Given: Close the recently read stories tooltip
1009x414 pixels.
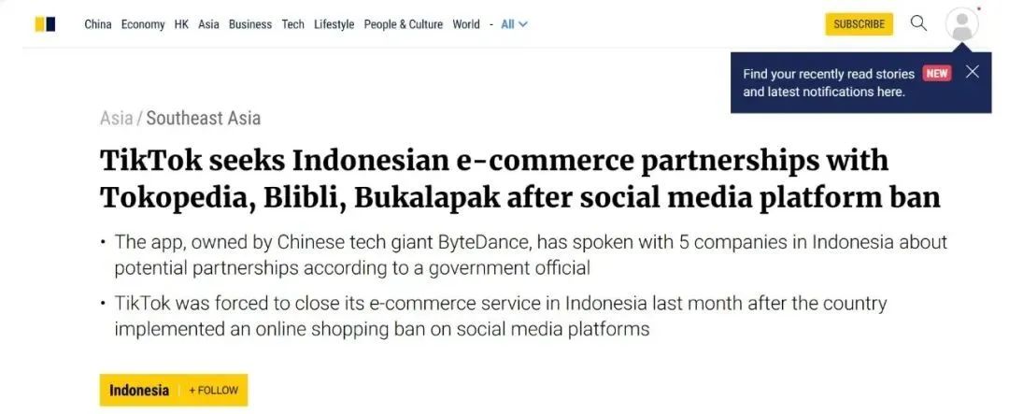Looking at the screenshot, I should tap(973, 71).
